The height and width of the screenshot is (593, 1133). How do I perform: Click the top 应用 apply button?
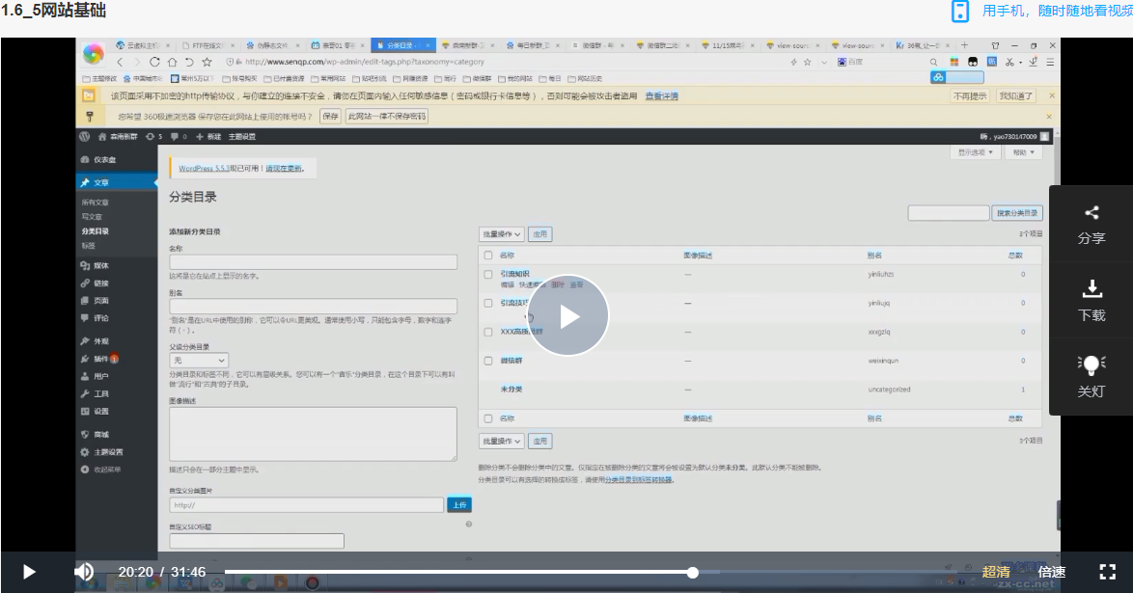coord(540,234)
